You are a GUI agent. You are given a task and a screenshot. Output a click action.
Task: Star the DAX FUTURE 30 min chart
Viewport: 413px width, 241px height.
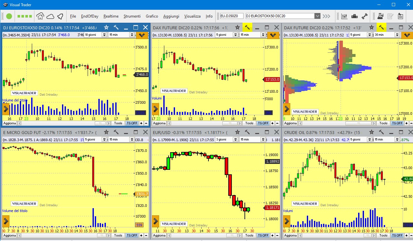click(372, 28)
